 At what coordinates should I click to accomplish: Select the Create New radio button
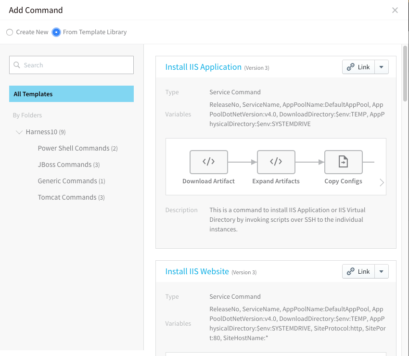[x=10, y=32]
